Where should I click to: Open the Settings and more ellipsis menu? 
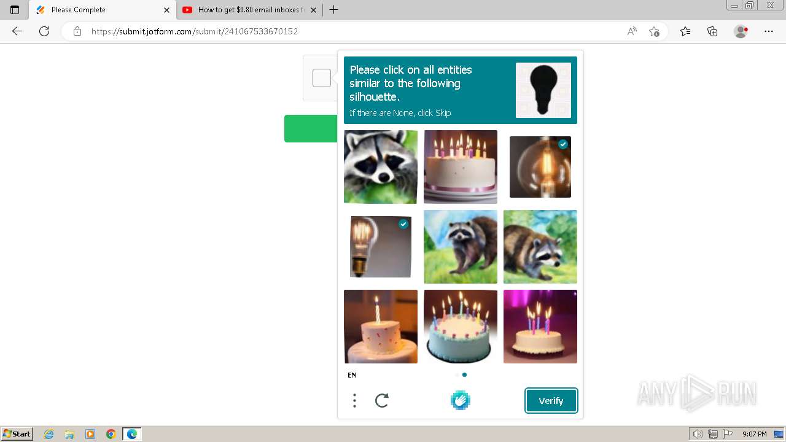pyautogui.click(x=769, y=31)
